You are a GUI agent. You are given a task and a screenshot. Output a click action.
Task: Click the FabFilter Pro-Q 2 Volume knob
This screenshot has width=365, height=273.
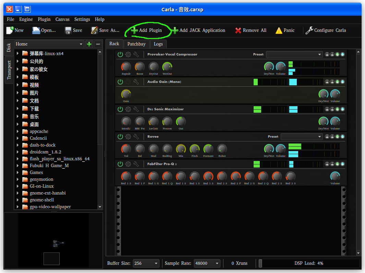click(335, 176)
